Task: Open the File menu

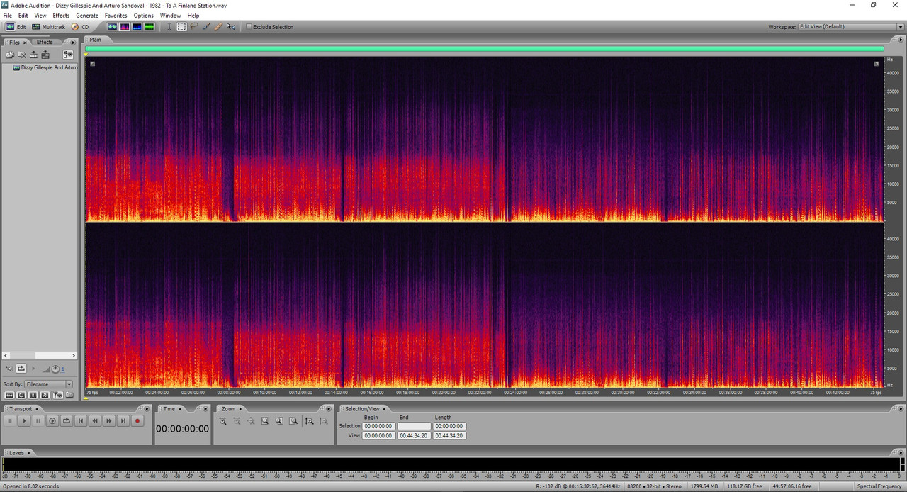Action: tap(8, 16)
